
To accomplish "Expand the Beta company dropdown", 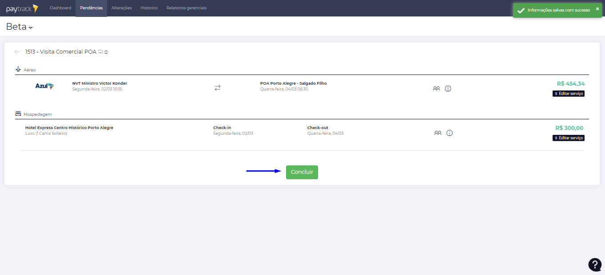I will 20,27.
